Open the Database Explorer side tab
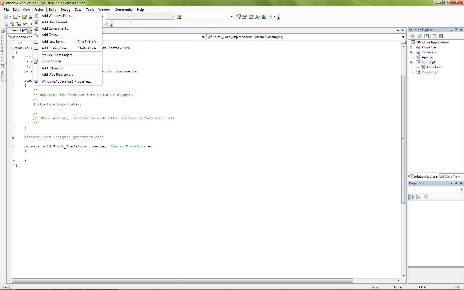The image size is (464, 290). coord(3,46)
